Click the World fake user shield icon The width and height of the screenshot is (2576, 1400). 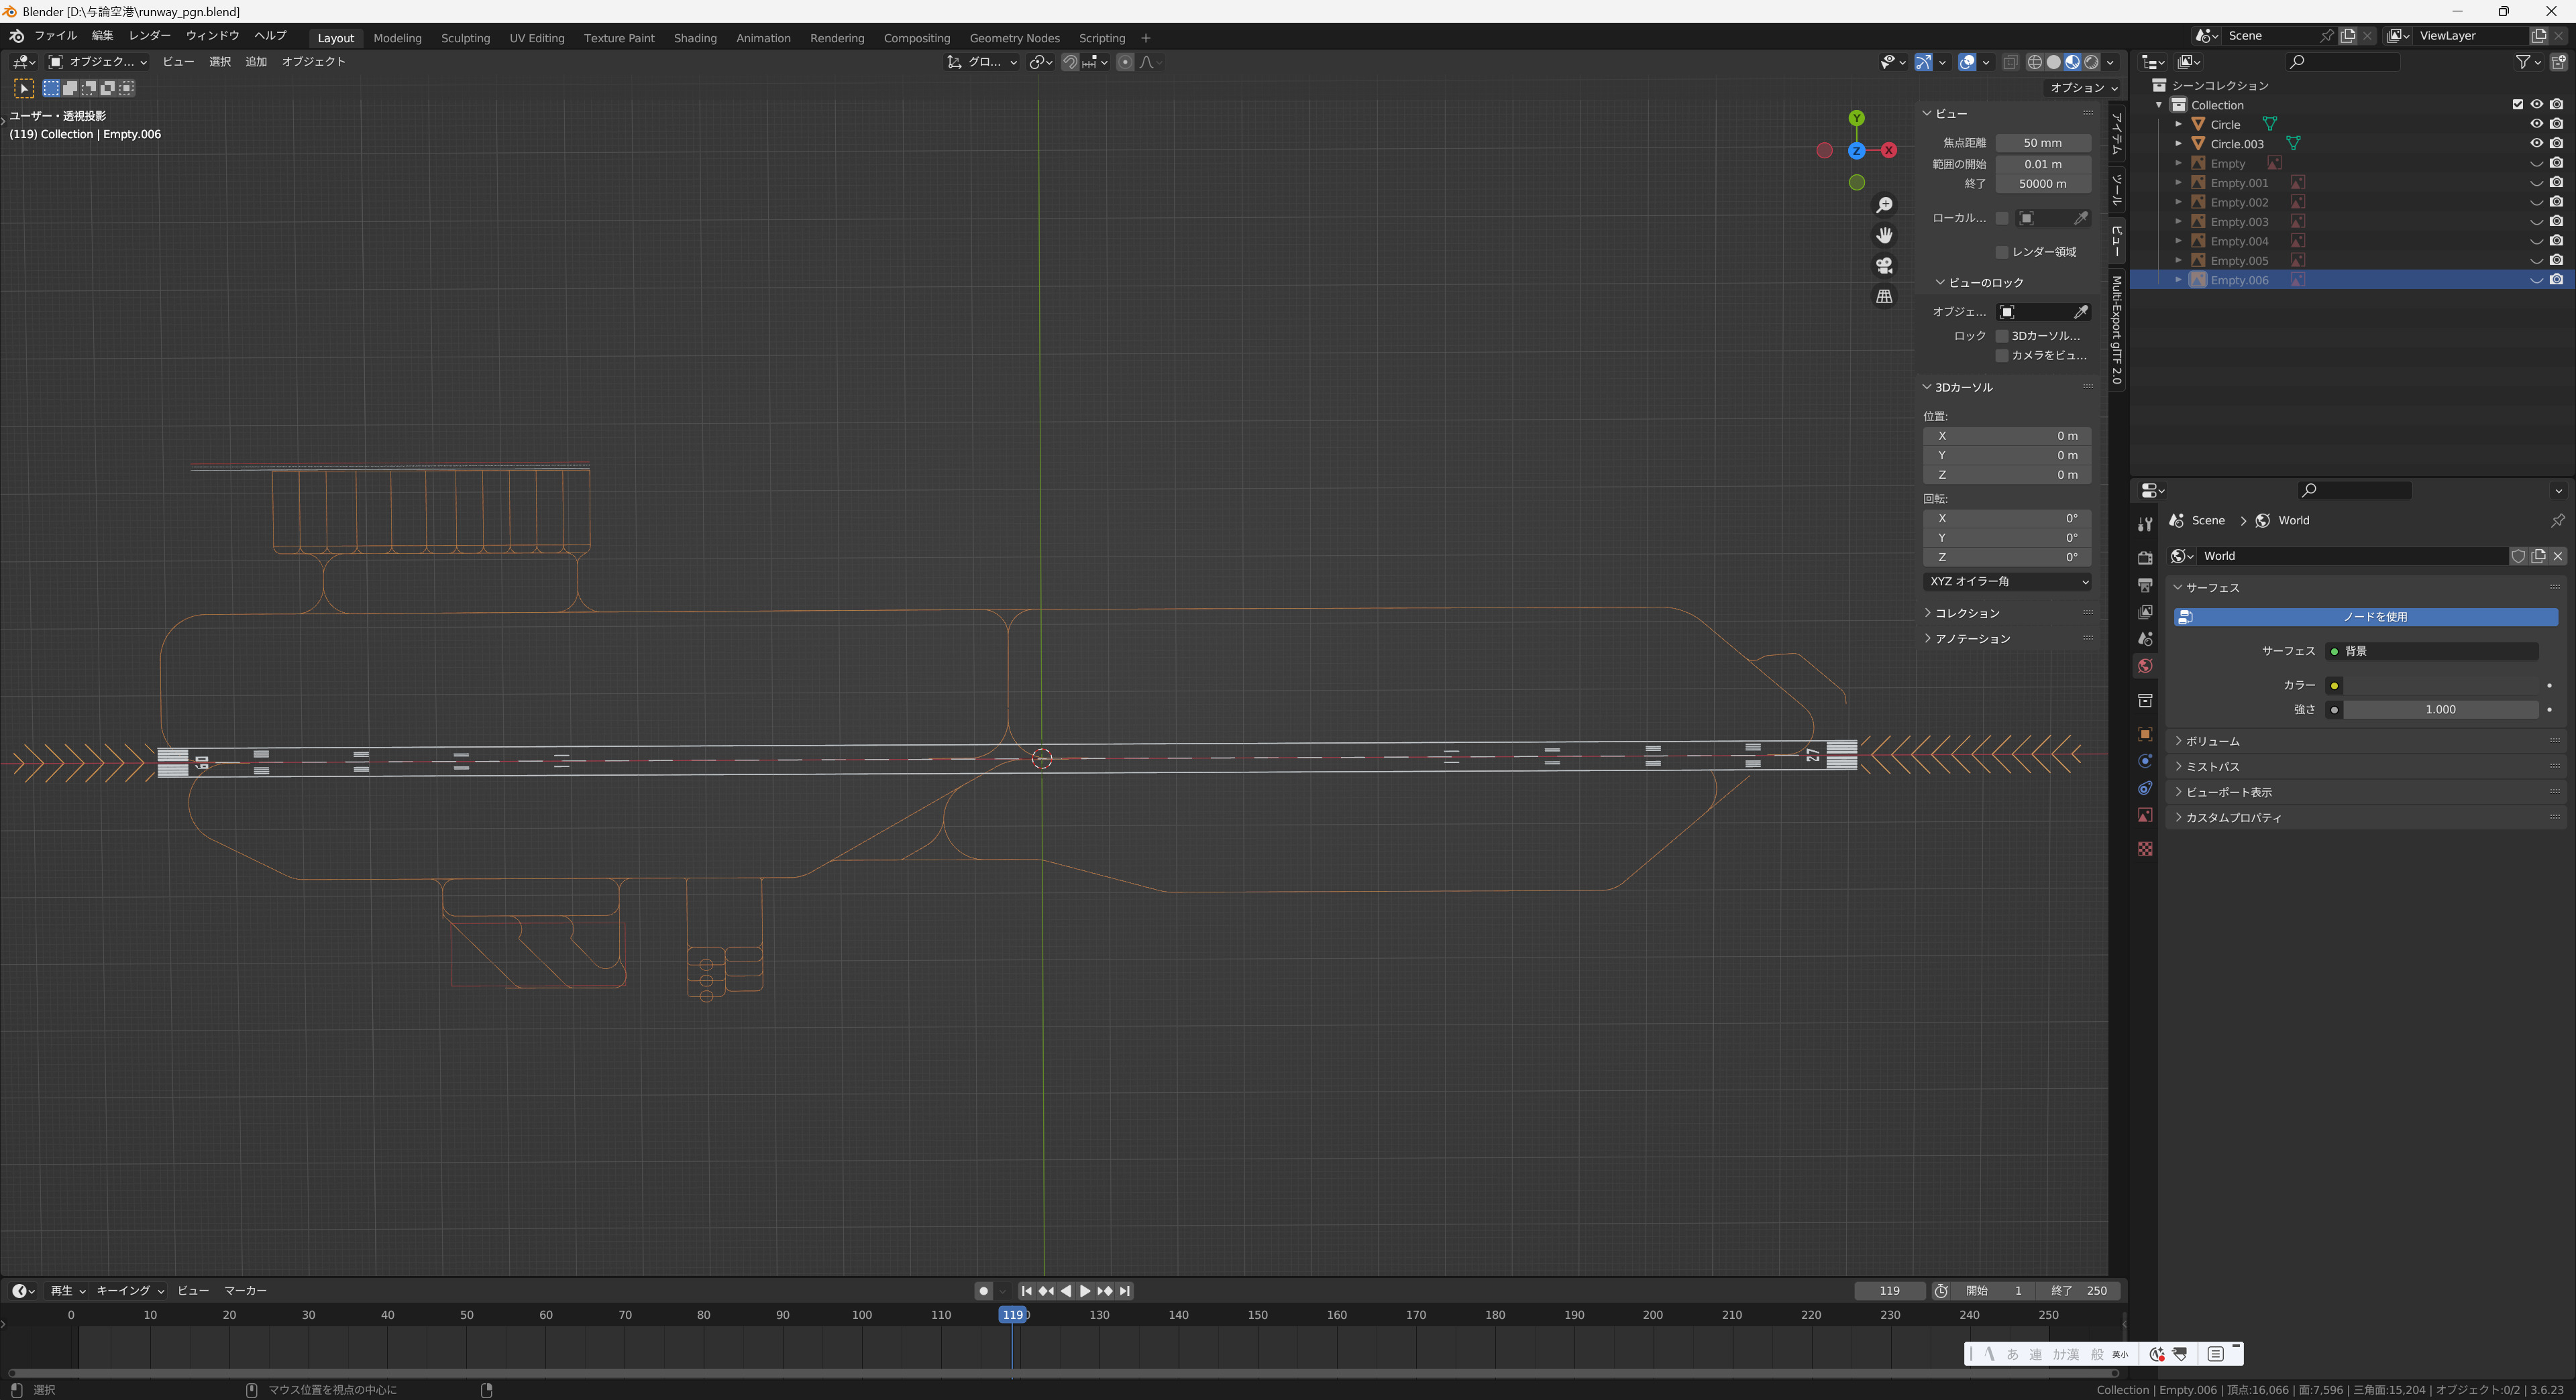[x=2518, y=557]
